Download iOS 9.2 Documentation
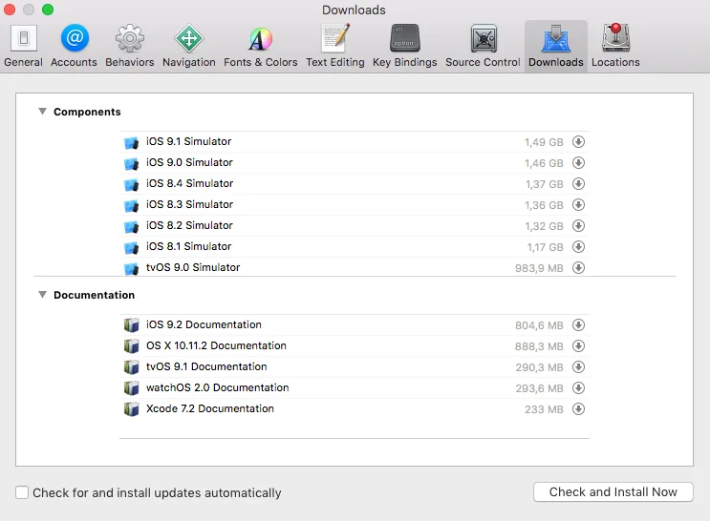Viewport: 710px width, 521px height. pyautogui.click(x=578, y=325)
